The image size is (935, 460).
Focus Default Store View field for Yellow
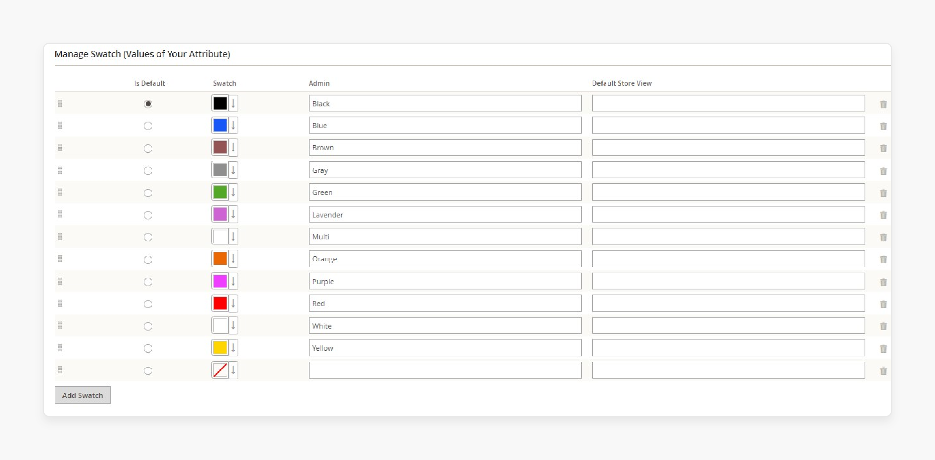pos(728,348)
